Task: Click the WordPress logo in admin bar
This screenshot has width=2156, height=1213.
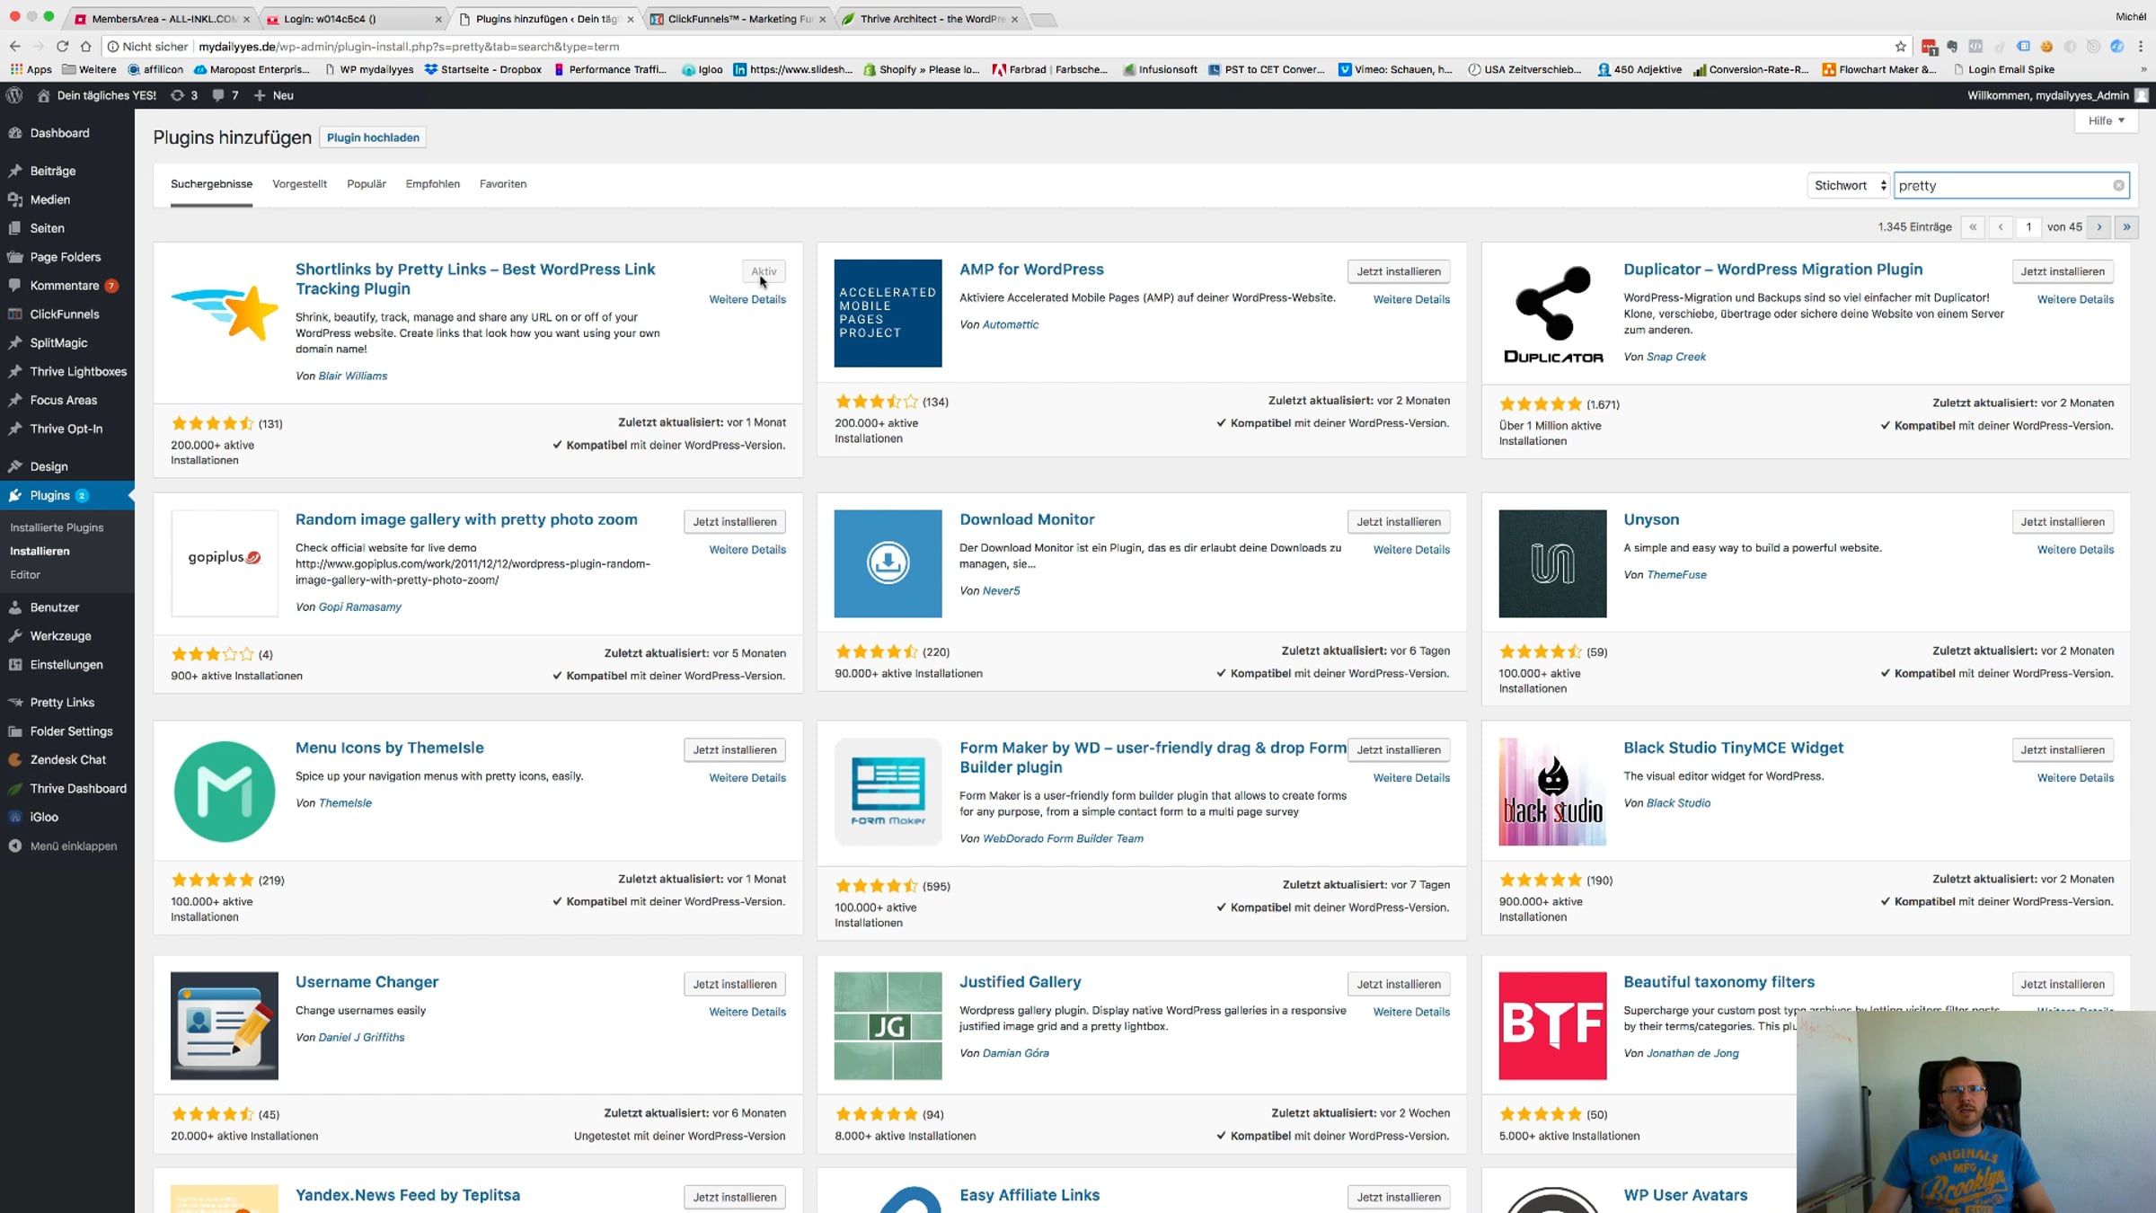Action: [14, 95]
